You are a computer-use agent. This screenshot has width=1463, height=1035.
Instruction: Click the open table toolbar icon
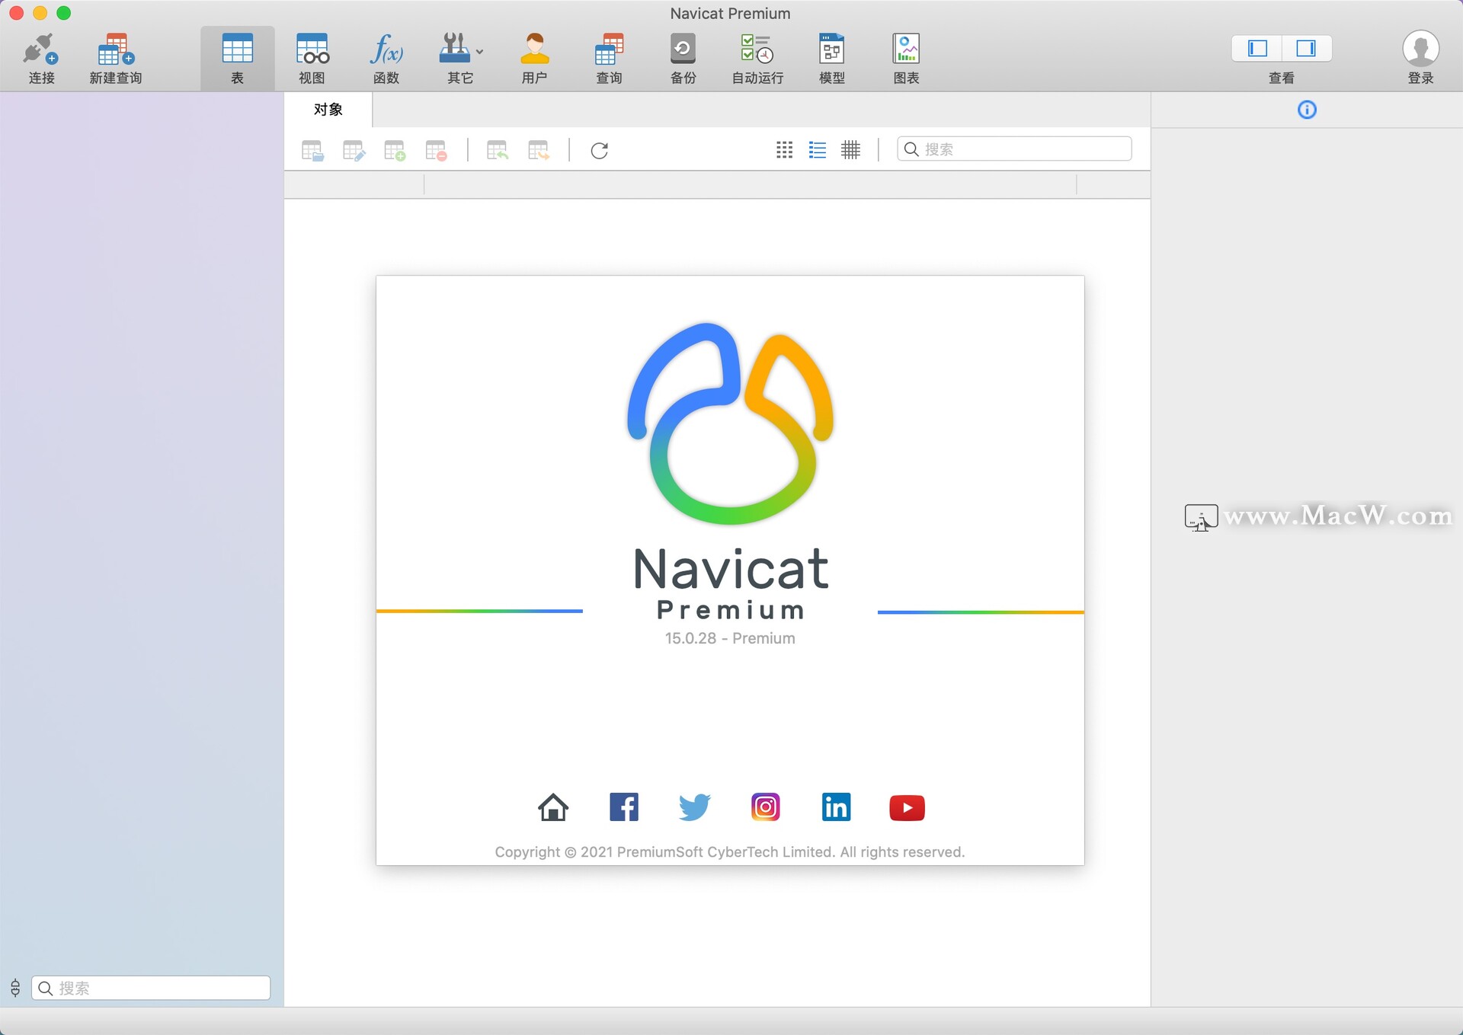[x=312, y=150]
